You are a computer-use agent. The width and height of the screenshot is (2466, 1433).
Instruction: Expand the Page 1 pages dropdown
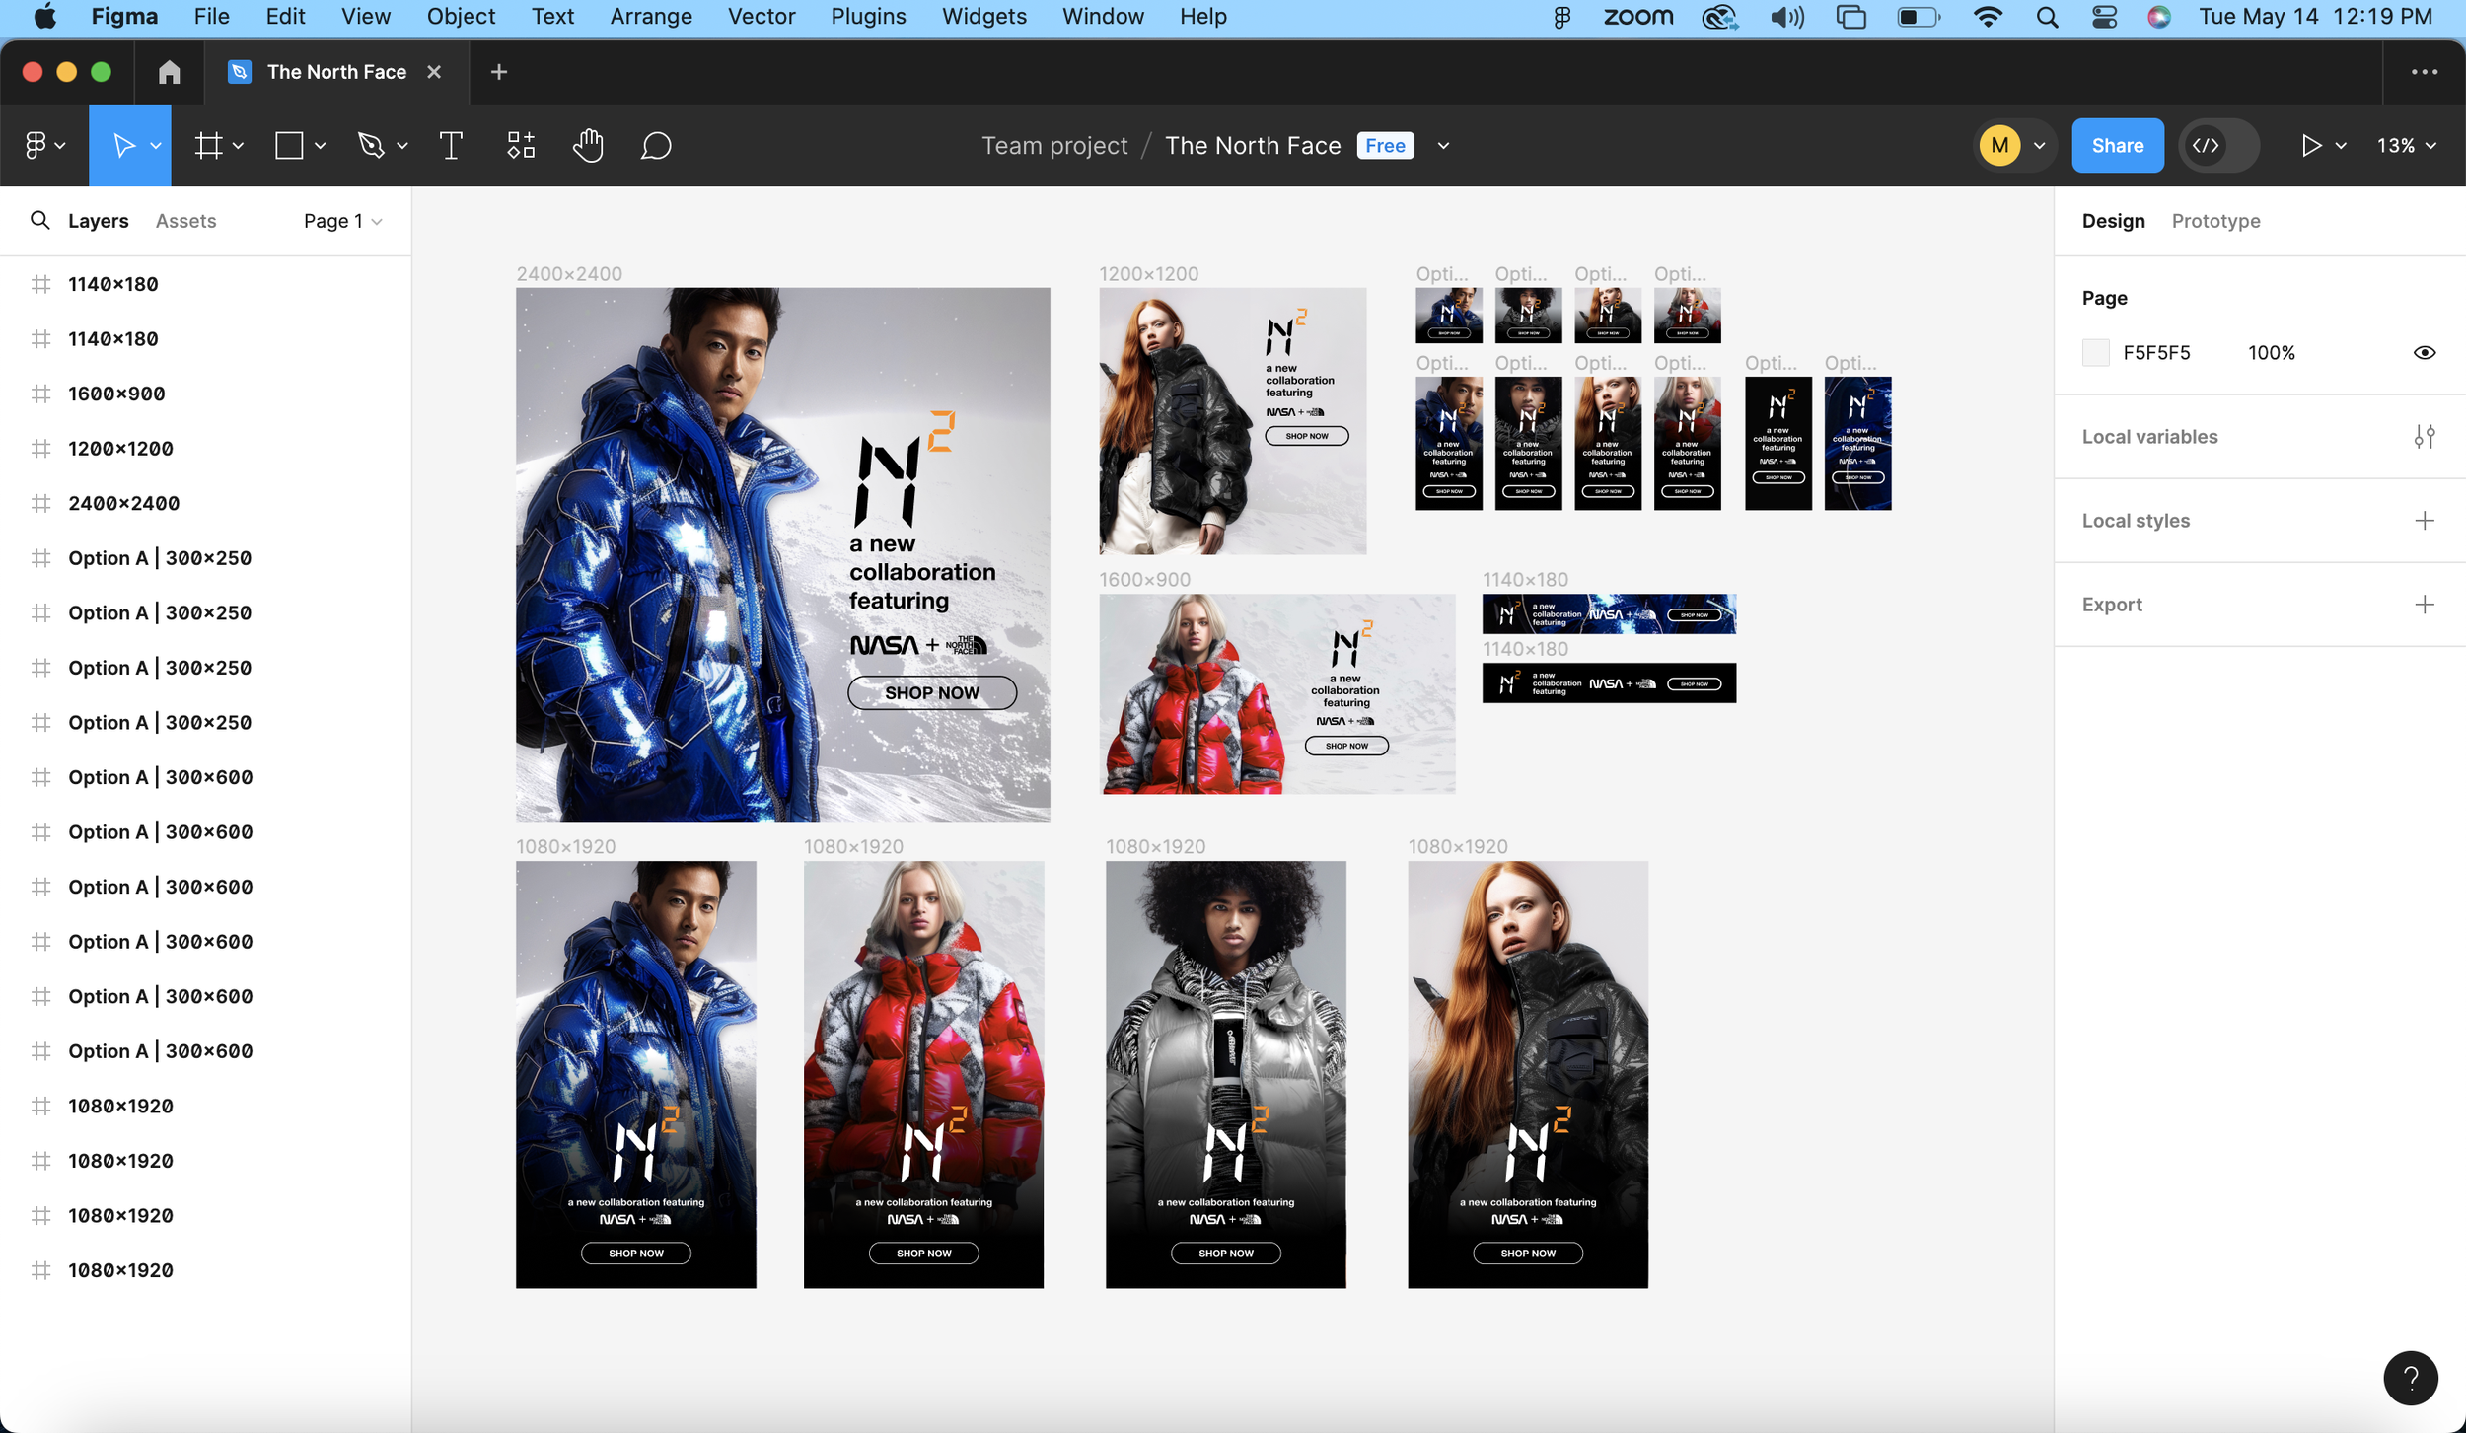[x=342, y=221]
